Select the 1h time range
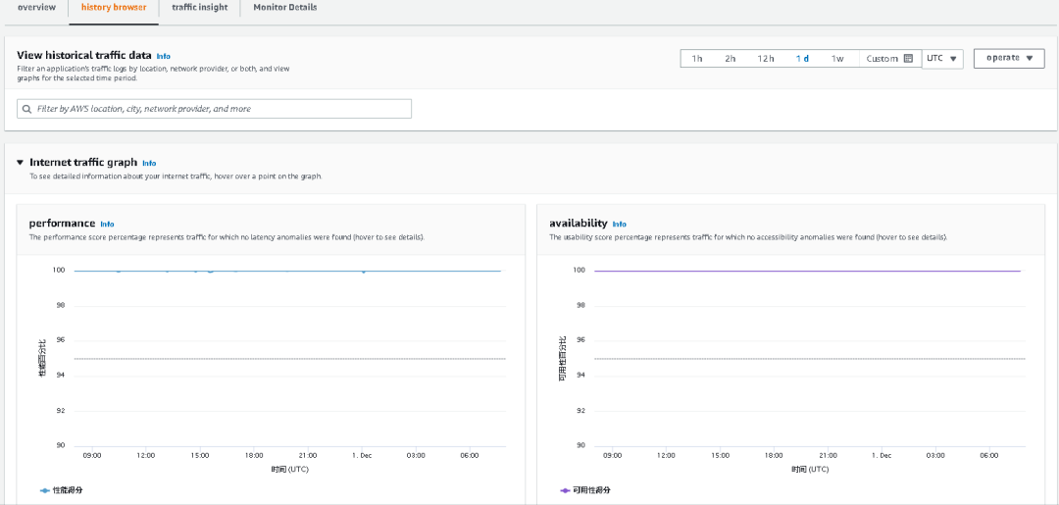 [x=697, y=59]
